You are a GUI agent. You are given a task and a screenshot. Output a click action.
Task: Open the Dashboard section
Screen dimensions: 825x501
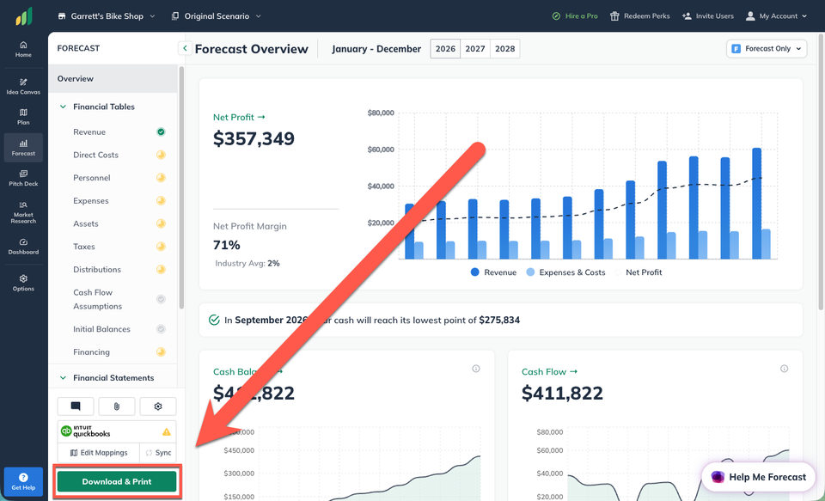point(23,247)
